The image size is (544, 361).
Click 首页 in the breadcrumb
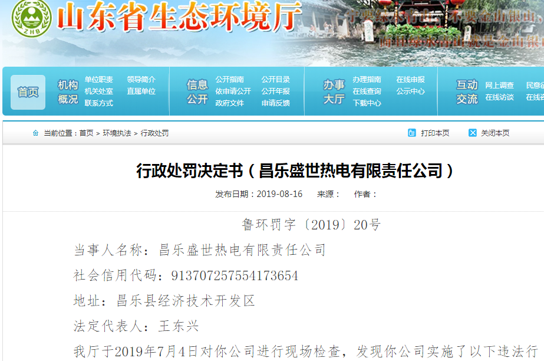(x=87, y=133)
